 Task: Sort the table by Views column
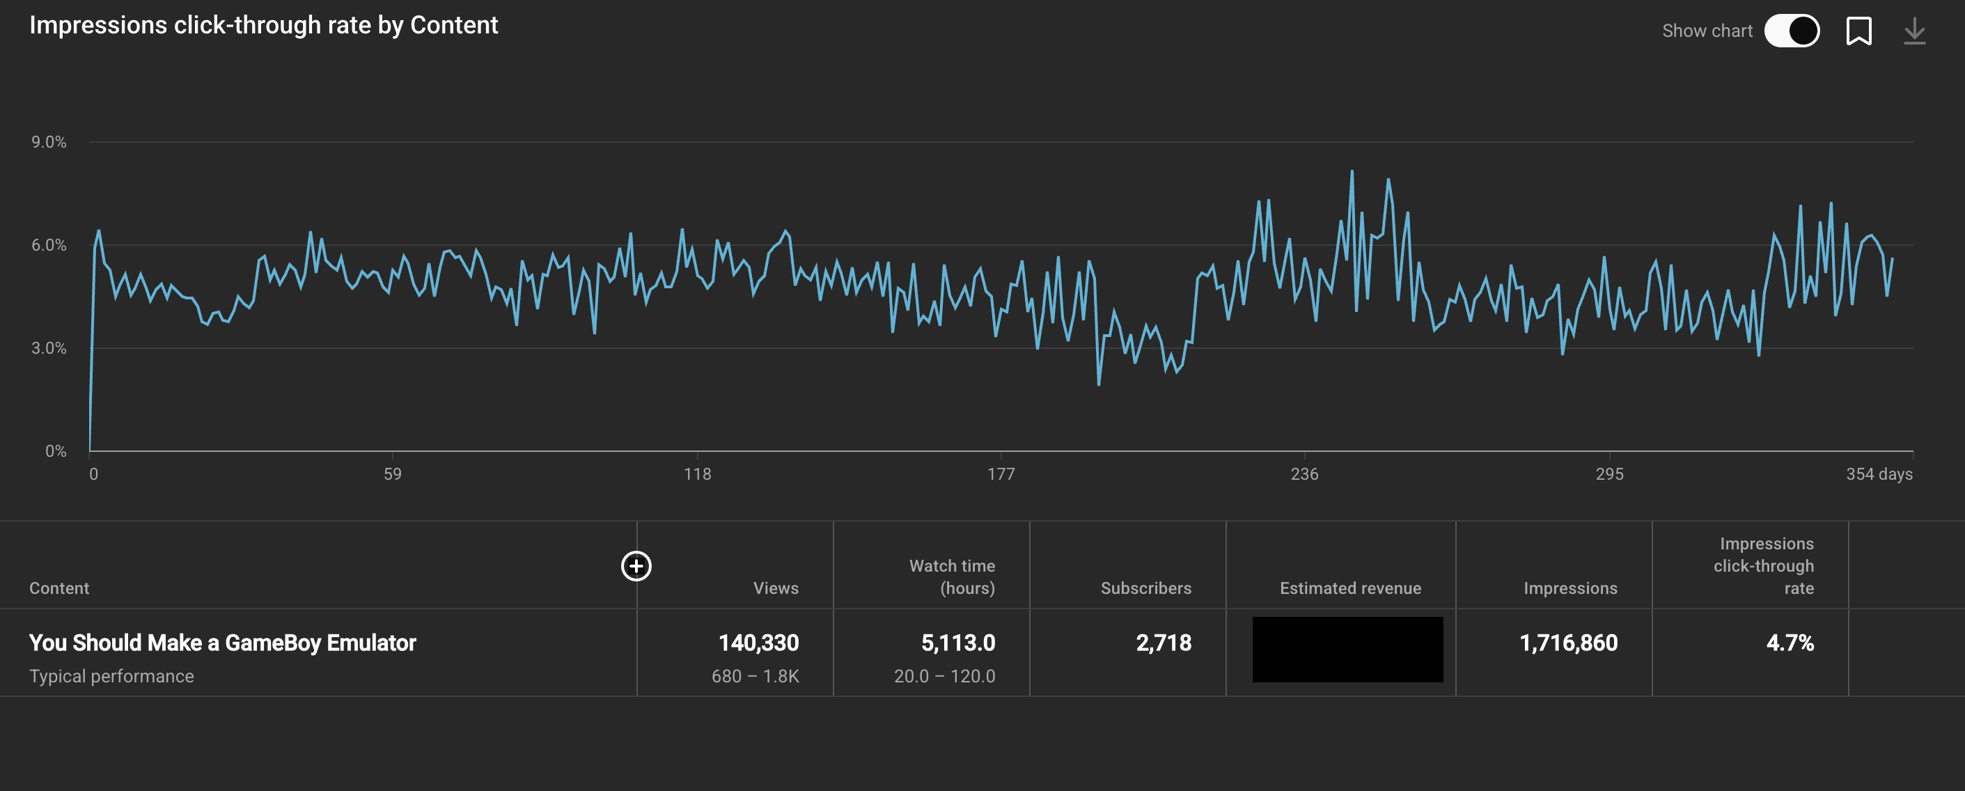(775, 588)
